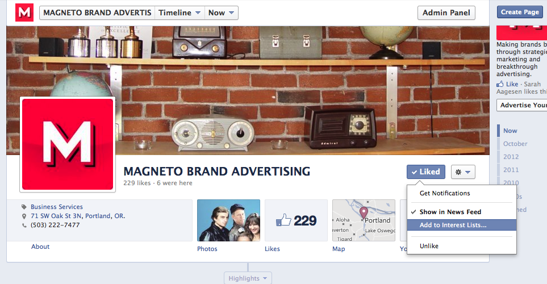Open the Highlights dropdown
The image size is (547, 284).
pyautogui.click(x=248, y=278)
